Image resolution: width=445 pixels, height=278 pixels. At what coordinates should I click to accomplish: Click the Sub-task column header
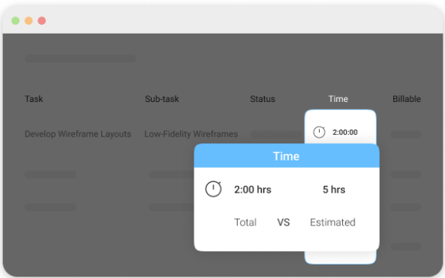(x=162, y=99)
